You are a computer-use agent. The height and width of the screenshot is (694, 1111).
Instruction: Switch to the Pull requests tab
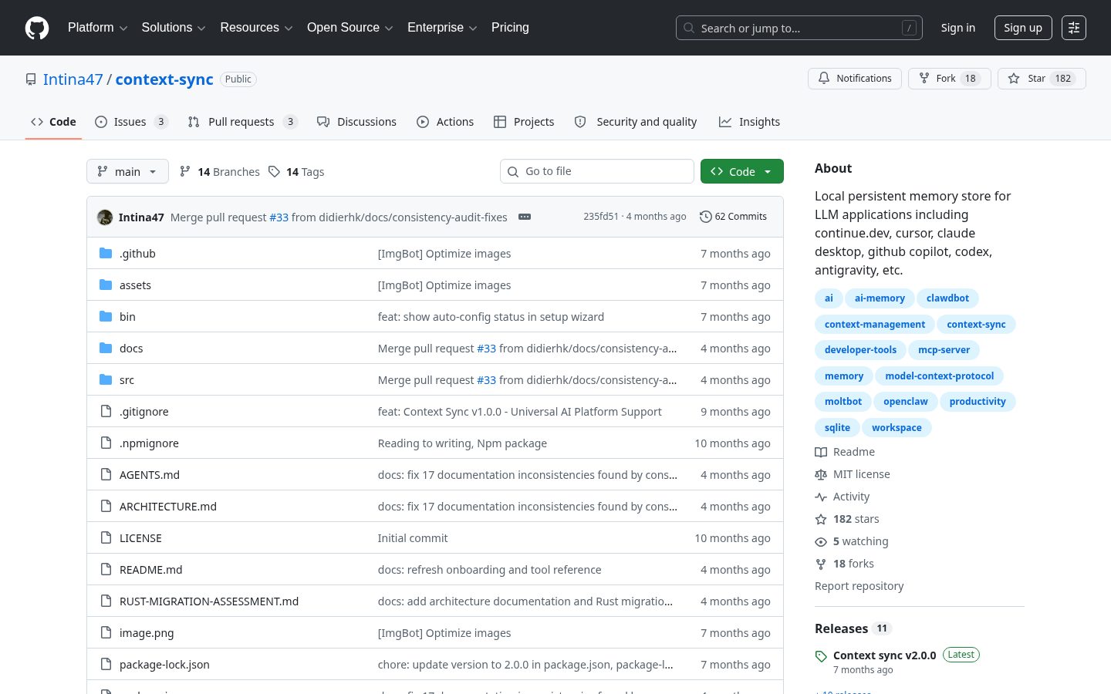242,122
